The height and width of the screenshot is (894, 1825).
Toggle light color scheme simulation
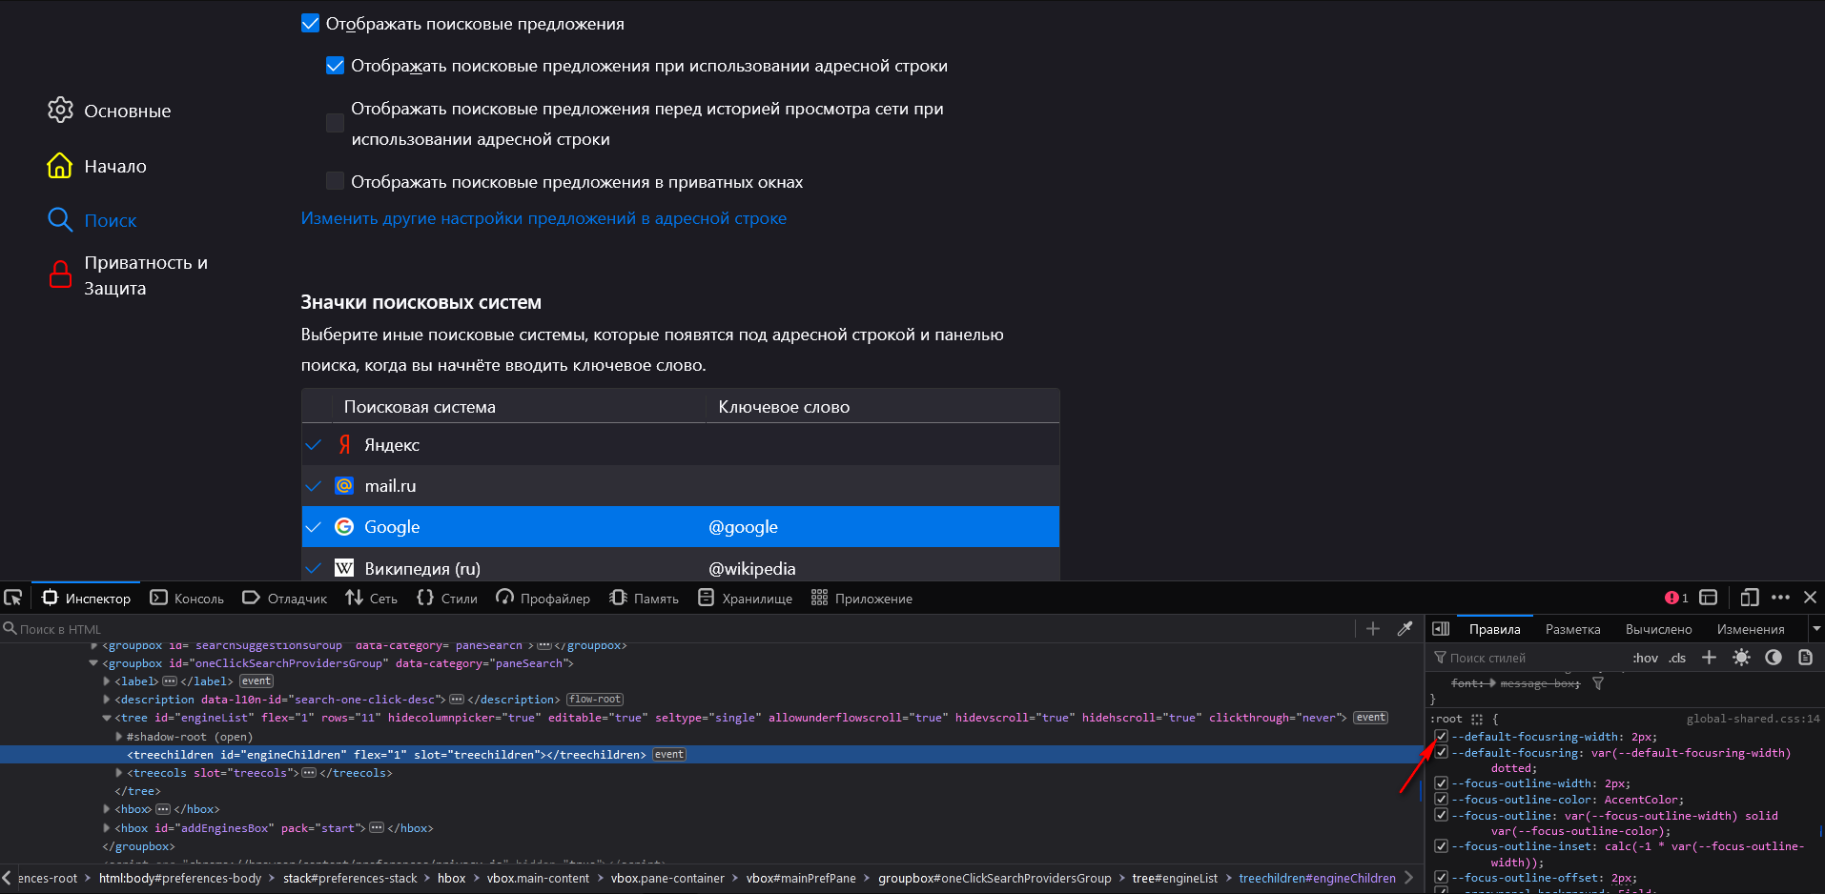pyautogui.click(x=1741, y=658)
